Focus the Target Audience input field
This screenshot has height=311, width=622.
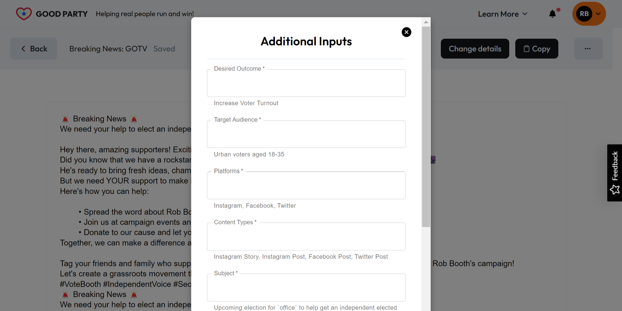pos(306,135)
